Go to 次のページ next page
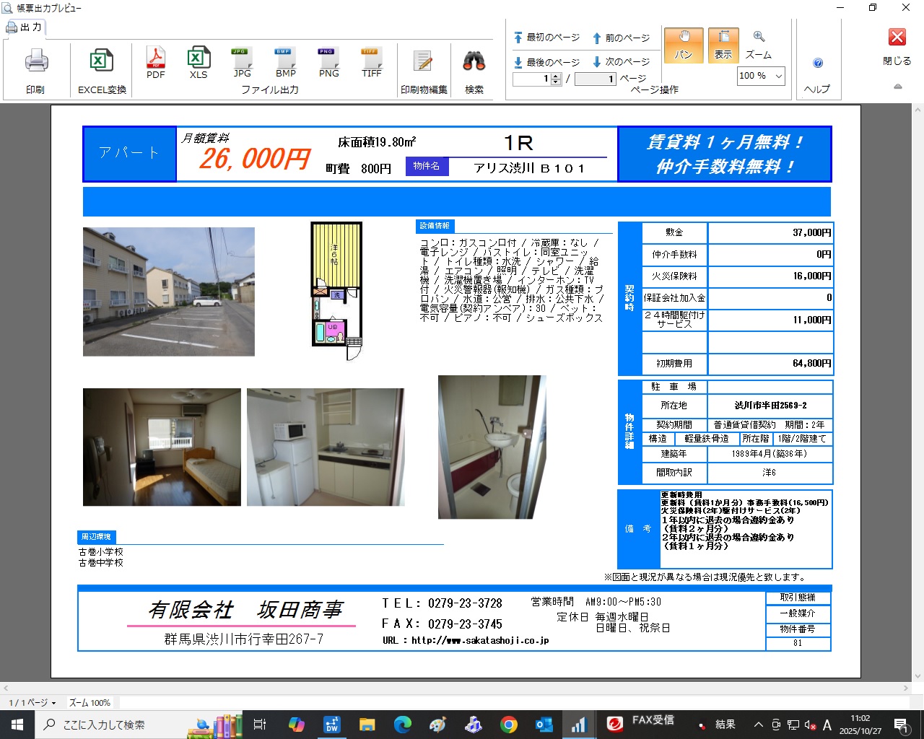Image resolution: width=924 pixels, height=739 pixels. tap(621, 62)
